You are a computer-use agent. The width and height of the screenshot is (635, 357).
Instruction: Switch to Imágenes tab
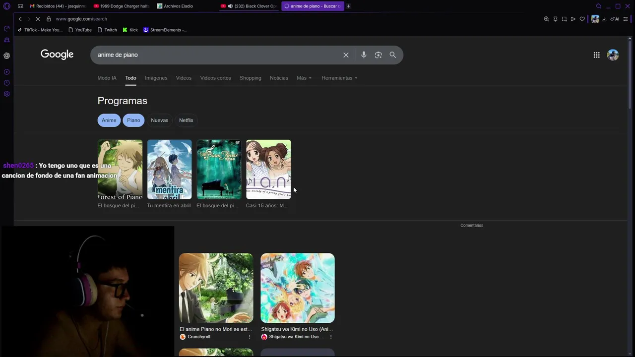(x=156, y=78)
